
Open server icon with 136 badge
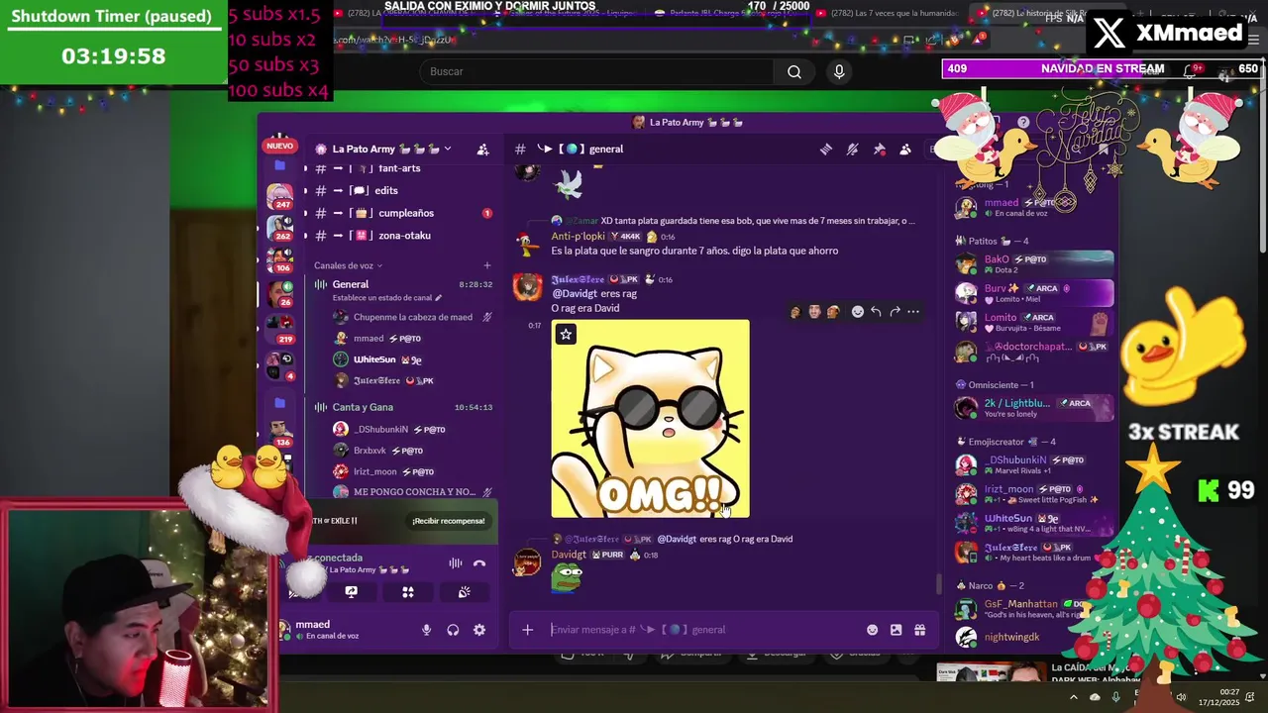280,433
